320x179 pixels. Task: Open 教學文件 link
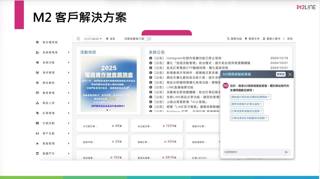252,39
